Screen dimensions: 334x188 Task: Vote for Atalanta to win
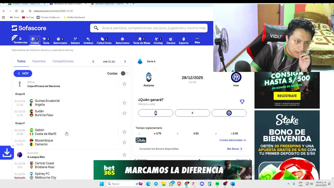(156, 113)
